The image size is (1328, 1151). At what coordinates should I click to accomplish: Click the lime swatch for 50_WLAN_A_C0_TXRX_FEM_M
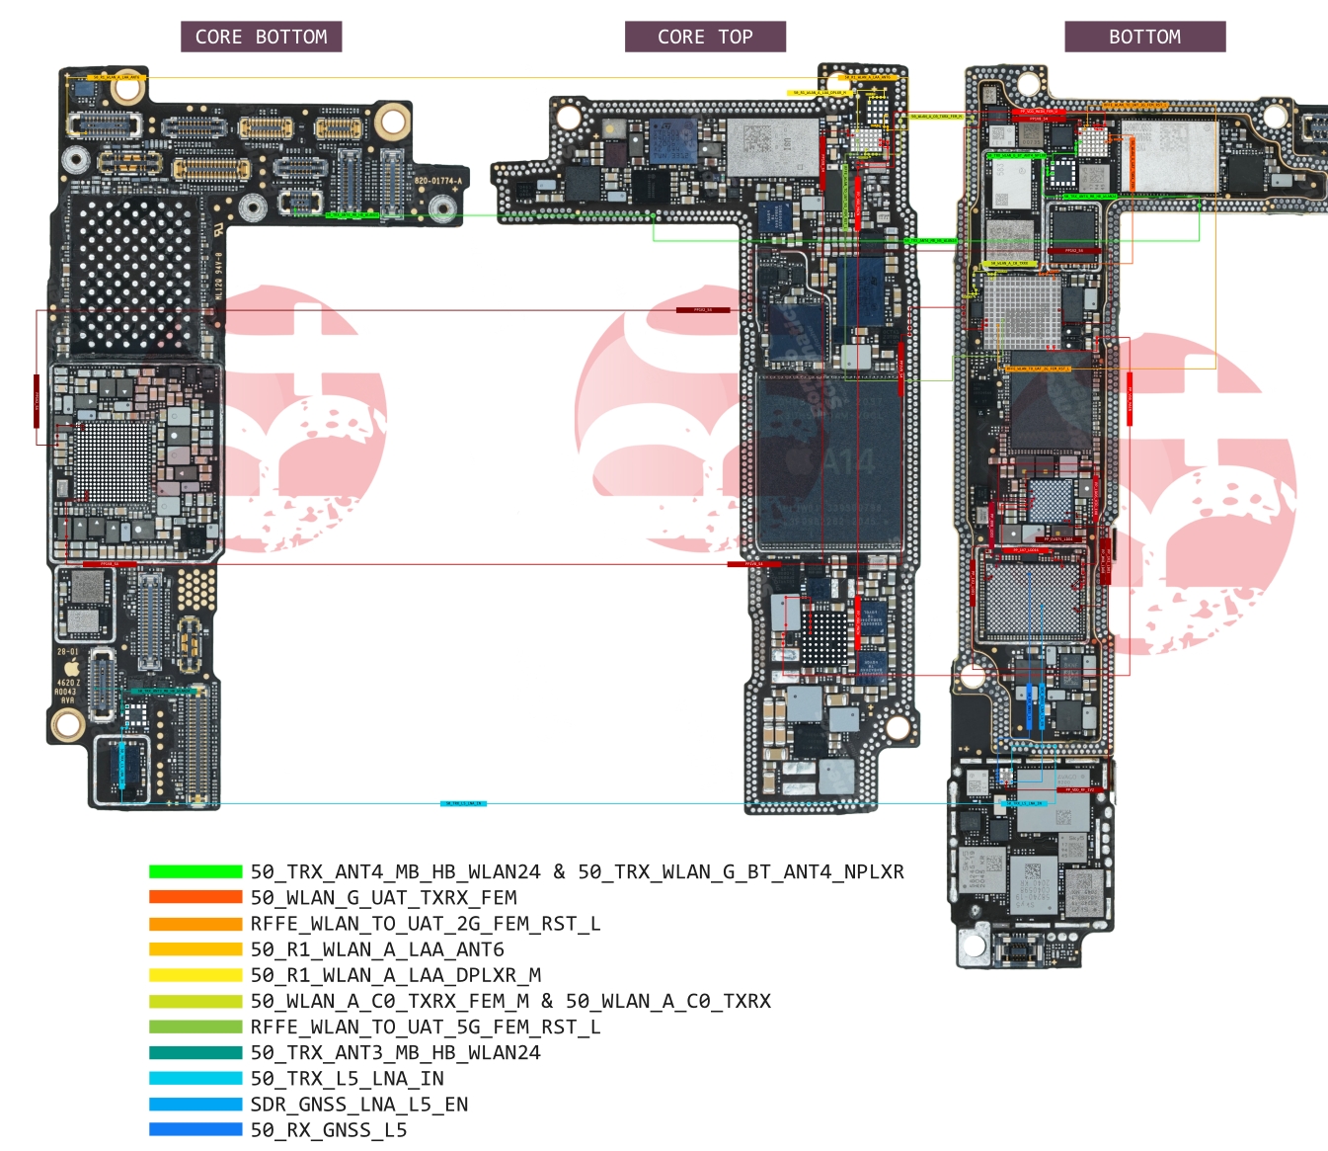[x=195, y=1001]
